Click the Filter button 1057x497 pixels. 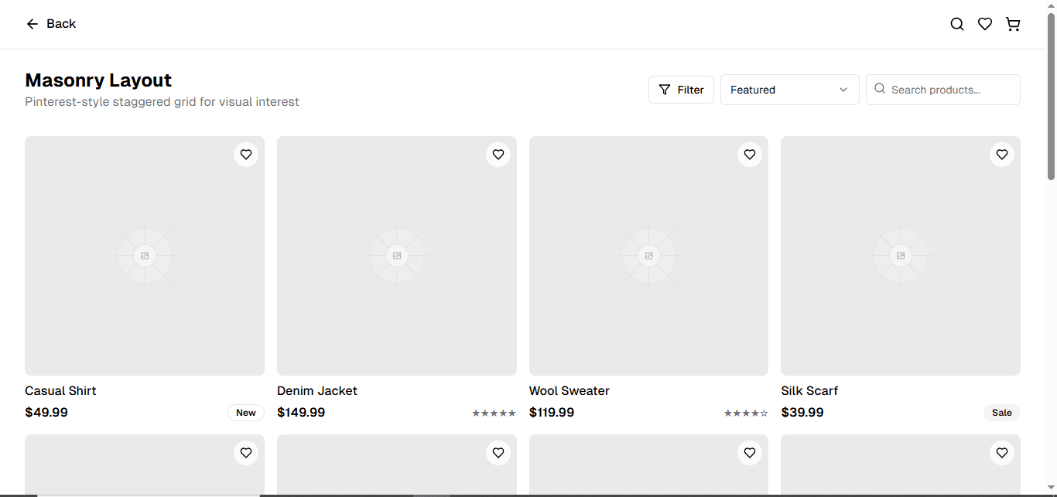click(681, 90)
